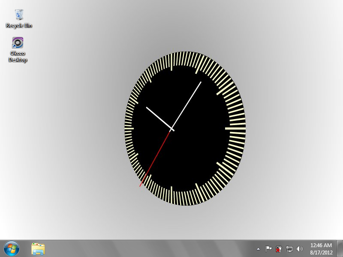
Task: Click the power plug tray icon
Action: coord(279,249)
